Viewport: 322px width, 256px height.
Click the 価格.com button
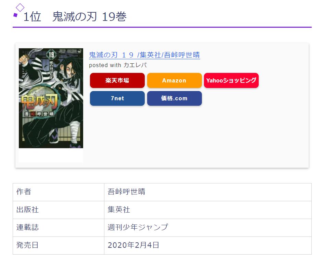[174, 98]
